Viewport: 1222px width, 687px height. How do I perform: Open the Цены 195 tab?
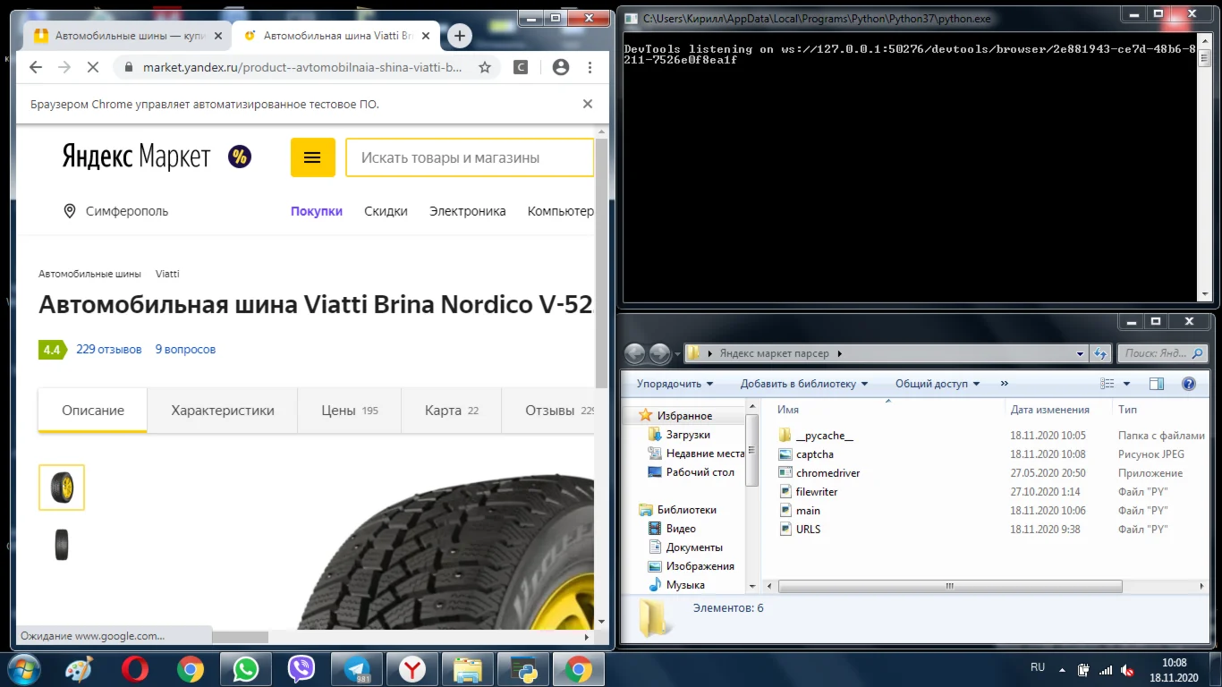[350, 411]
